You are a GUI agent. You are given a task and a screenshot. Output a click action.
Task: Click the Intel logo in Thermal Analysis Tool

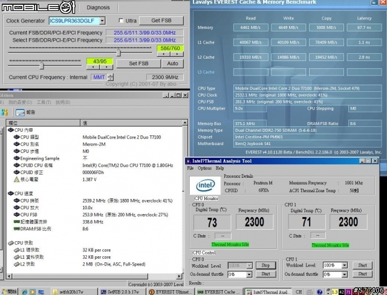pos(206,186)
